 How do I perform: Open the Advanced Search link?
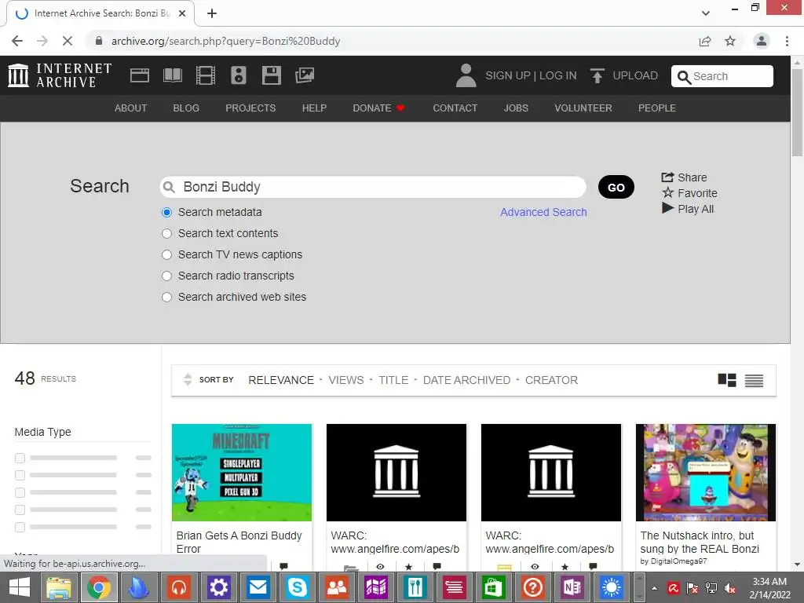(543, 212)
